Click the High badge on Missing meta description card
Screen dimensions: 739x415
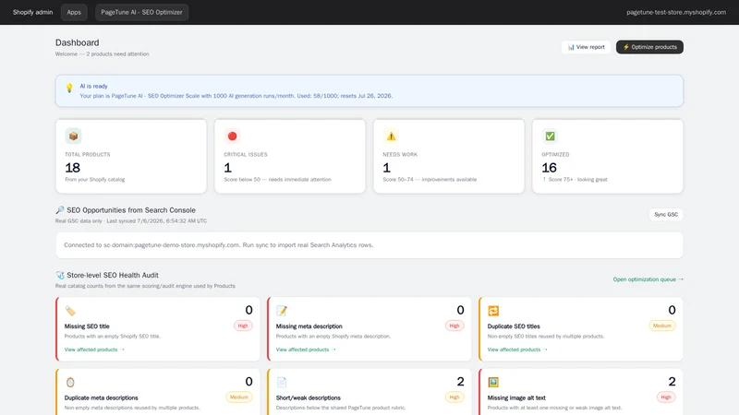(x=454, y=326)
